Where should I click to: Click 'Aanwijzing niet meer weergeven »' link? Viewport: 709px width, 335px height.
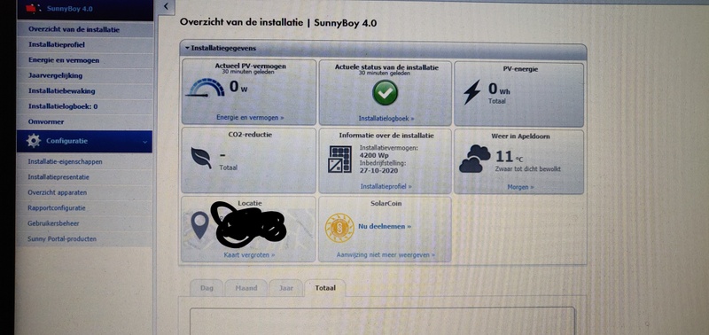(386, 255)
